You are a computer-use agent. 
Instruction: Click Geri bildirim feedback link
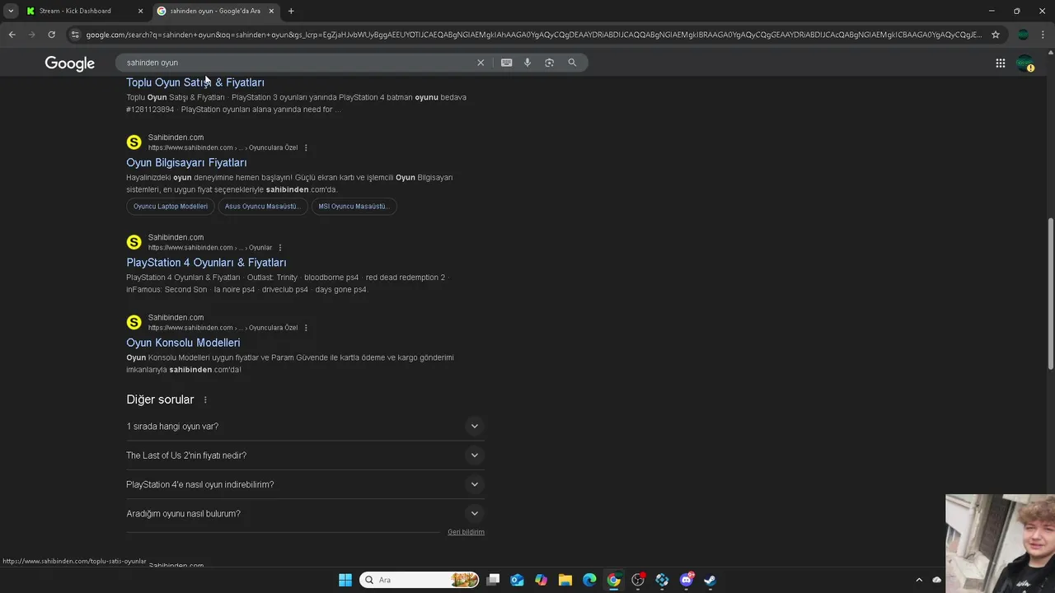coord(466,532)
